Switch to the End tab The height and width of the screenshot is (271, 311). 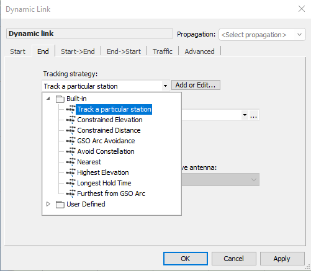coord(43,51)
